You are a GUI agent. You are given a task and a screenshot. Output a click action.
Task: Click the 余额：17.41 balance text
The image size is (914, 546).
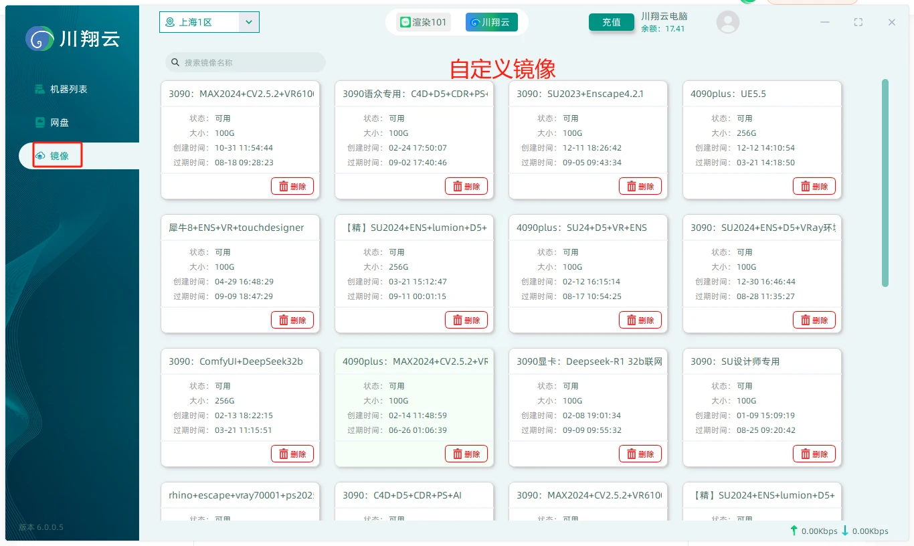(662, 29)
